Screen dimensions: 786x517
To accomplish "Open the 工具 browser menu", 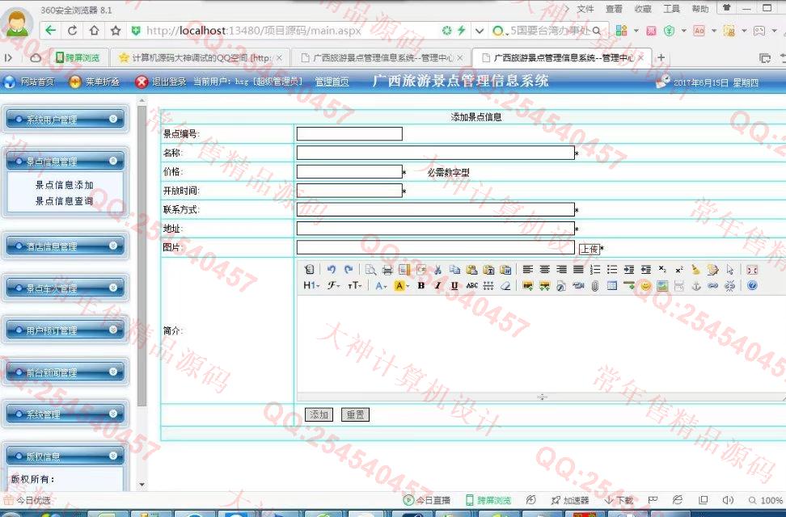I will [671, 9].
